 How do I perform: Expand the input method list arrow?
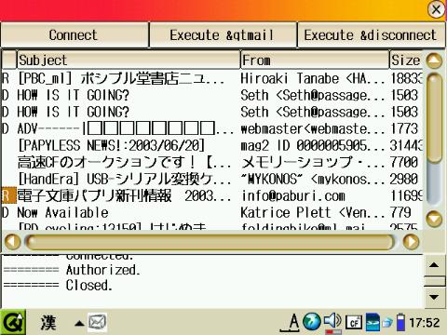[79, 324]
